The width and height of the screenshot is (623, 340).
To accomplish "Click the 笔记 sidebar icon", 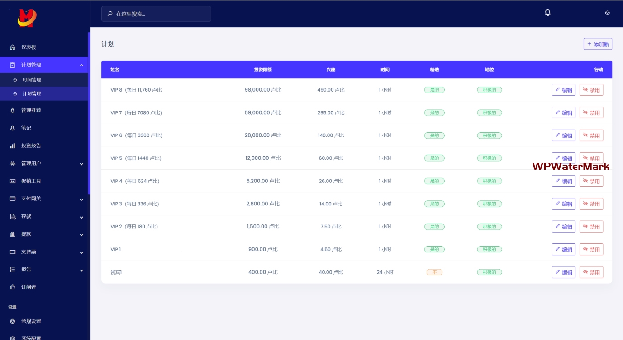I will point(13,128).
